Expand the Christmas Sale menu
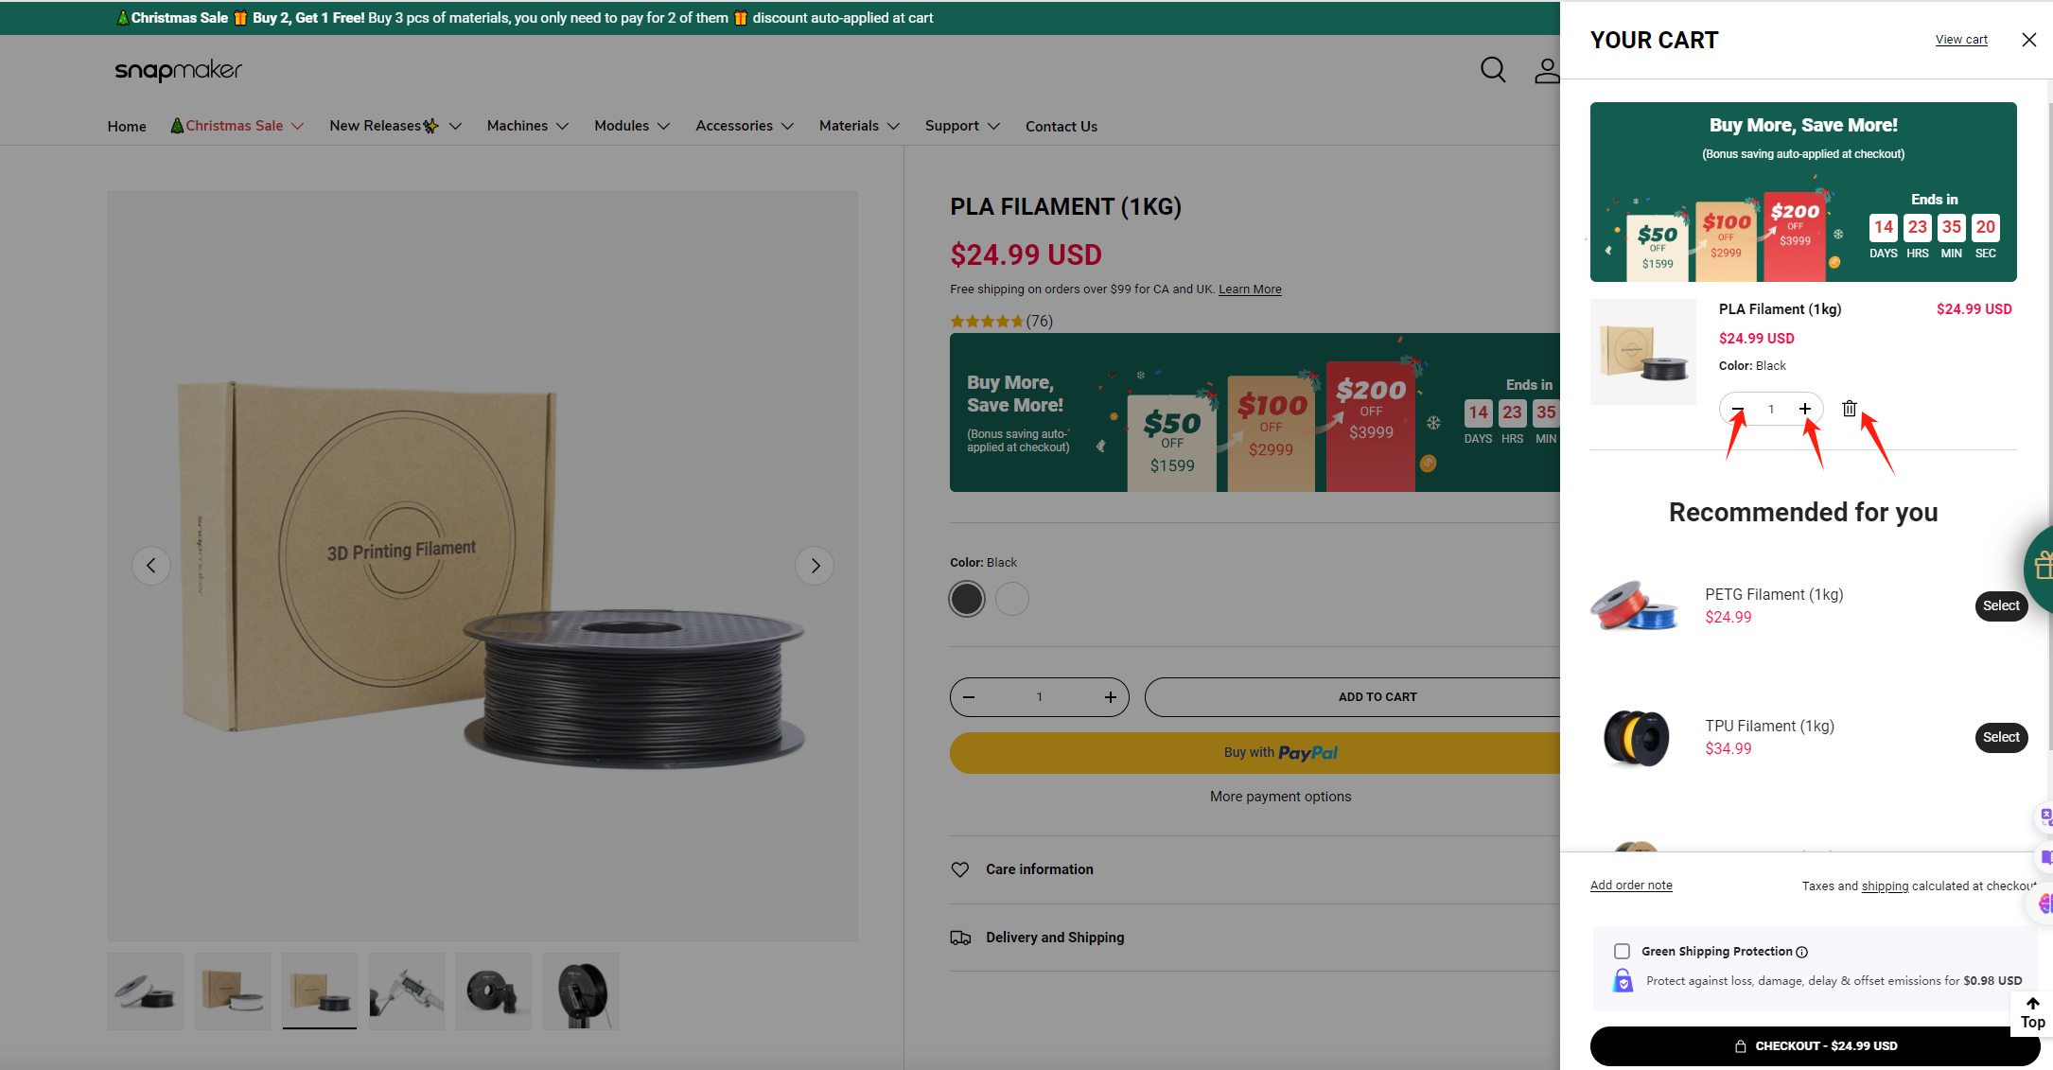This screenshot has height=1070, width=2053. pos(237,126)
